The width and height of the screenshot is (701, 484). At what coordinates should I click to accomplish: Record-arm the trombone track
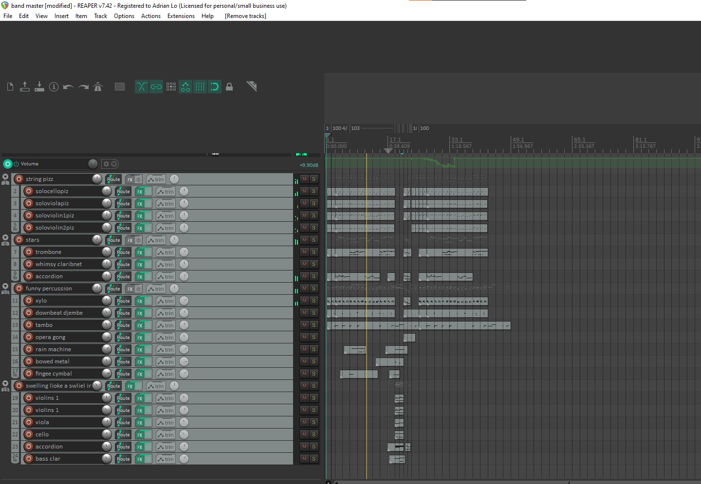point(29,252)
